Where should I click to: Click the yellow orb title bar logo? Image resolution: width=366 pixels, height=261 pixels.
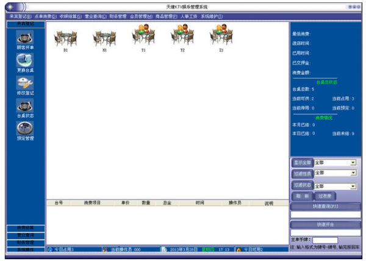click(10, 7)
